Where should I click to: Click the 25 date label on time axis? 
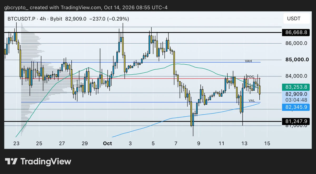pyautogui.click(x=39, y=144)
